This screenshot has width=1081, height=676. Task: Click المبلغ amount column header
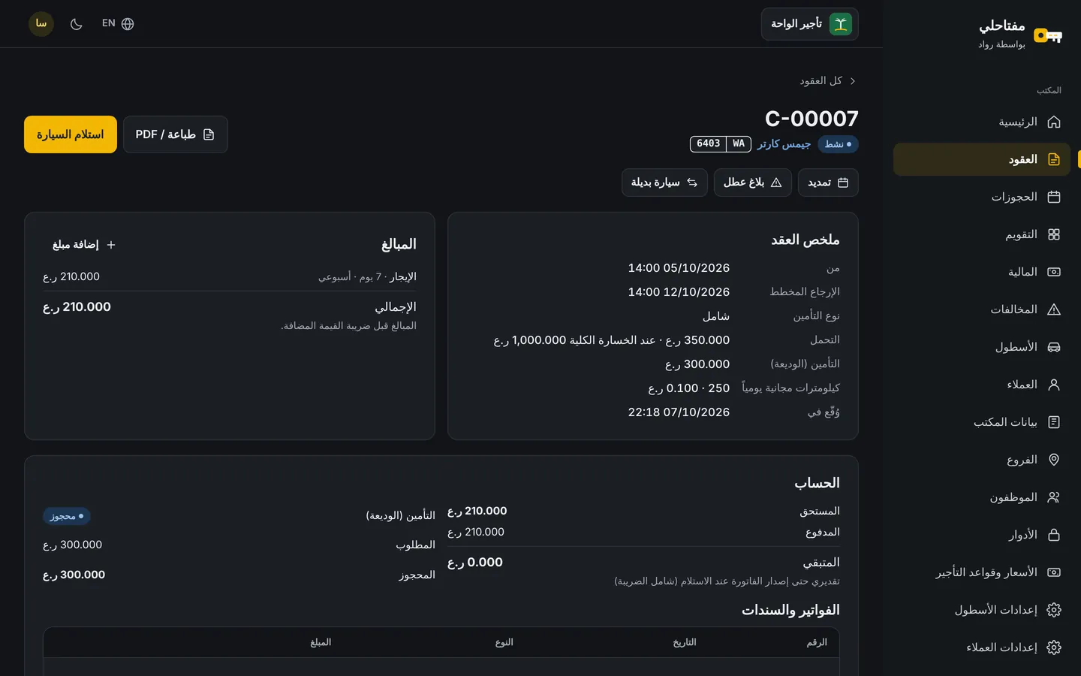(321, 642)
